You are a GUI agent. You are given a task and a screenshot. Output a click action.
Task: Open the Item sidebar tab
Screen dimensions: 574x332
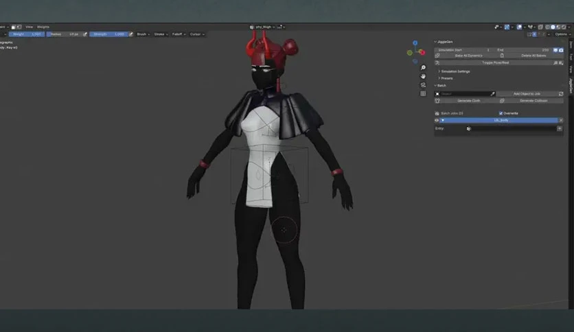pyautogui.click(x=571, y=45)
